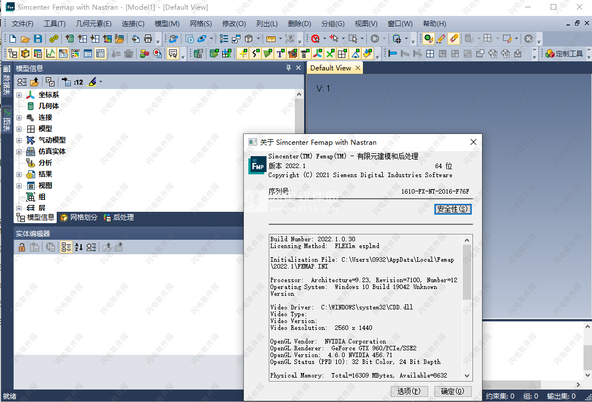Expand the 仿真实体 tree node
The width and height of the screenshot is (592, 402).
point(19,152)
